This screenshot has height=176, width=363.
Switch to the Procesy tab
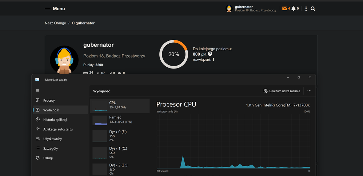(49, 100)
